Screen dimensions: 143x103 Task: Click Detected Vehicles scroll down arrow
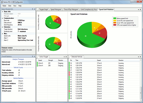click(141, 100)
